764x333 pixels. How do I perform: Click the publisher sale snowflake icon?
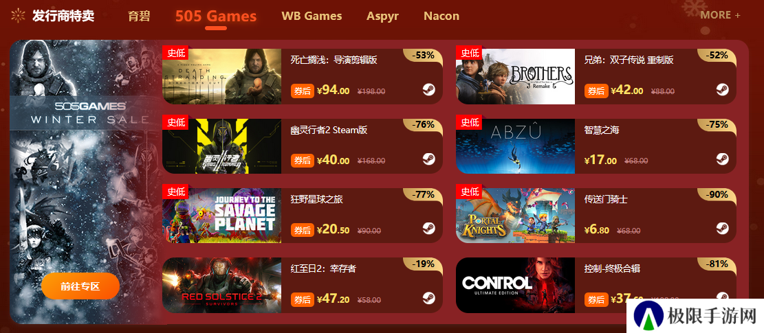pyautogui.click(x=18, y=16)
